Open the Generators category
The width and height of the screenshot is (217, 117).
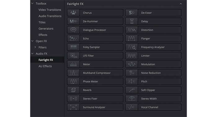46,29
